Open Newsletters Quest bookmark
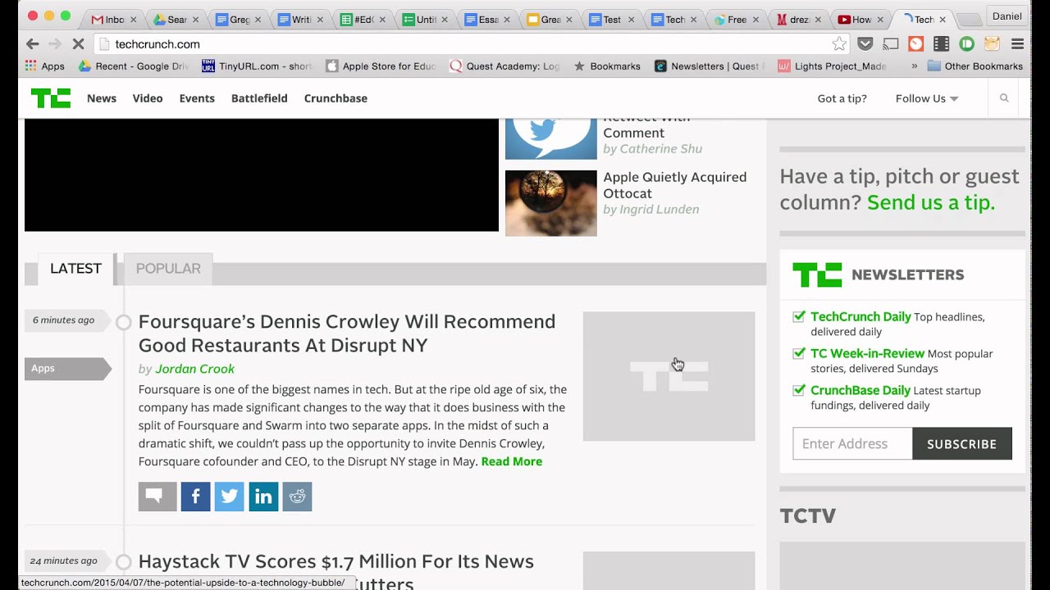 tap(710, 66)
